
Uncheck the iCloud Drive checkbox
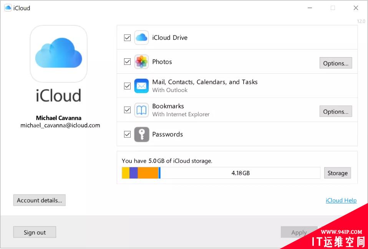coord(127,38)
